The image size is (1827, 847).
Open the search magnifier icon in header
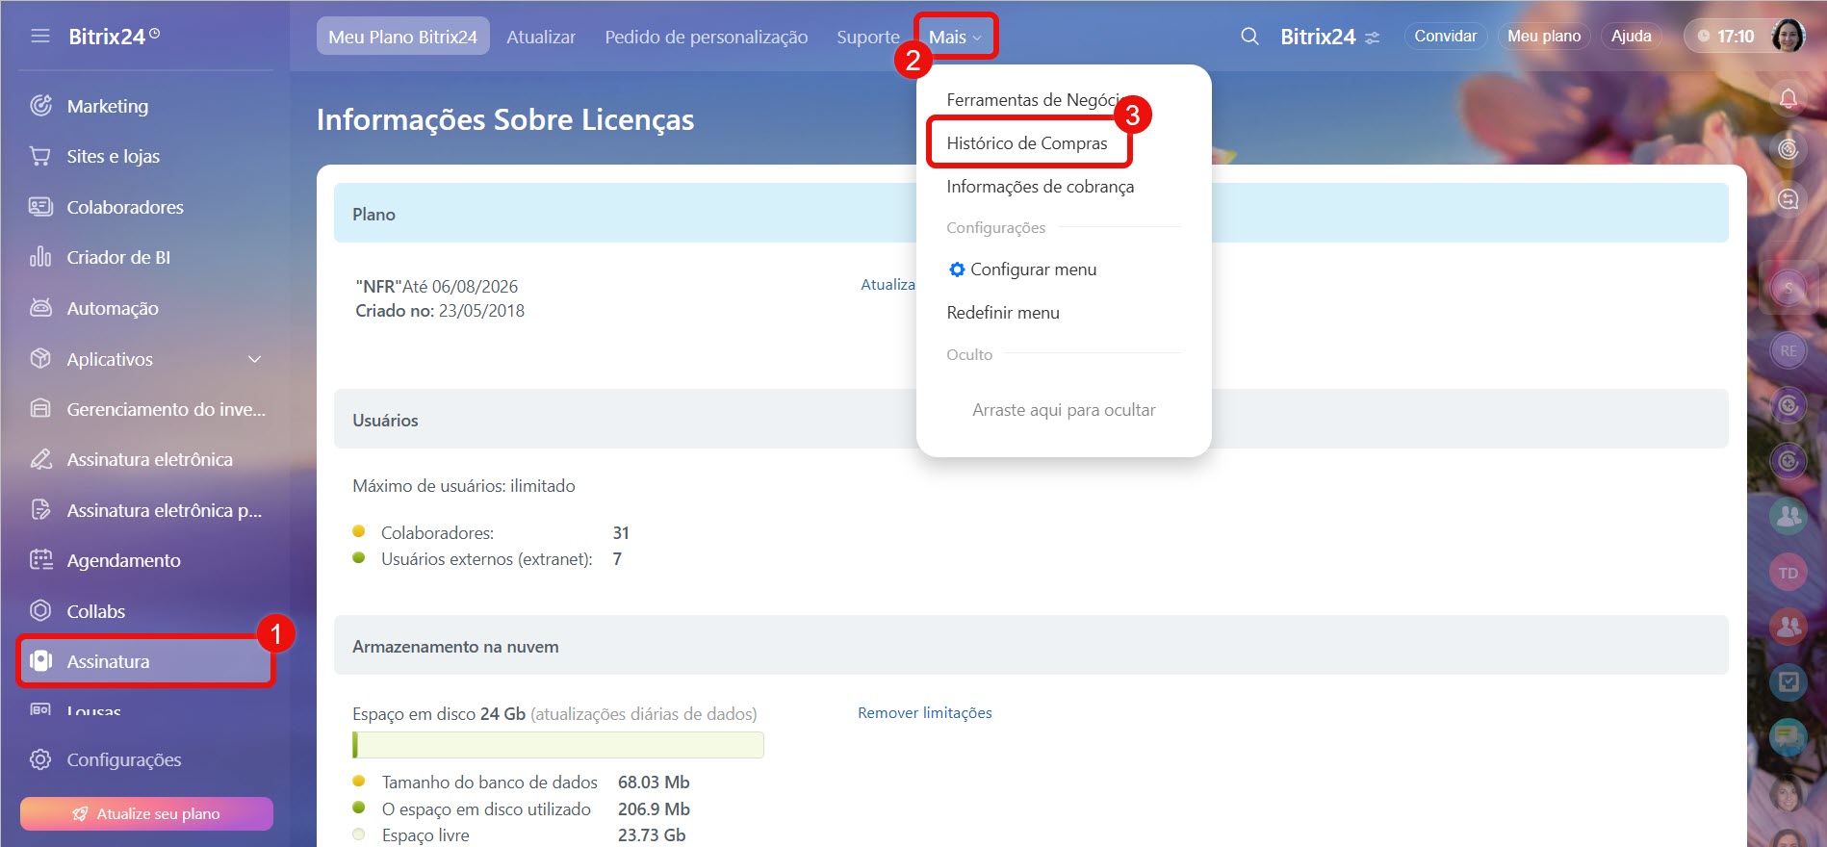click(1249, 37)
